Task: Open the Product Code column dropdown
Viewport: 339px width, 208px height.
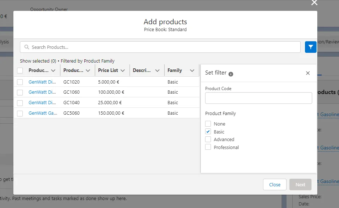Action: click(88, 71)
